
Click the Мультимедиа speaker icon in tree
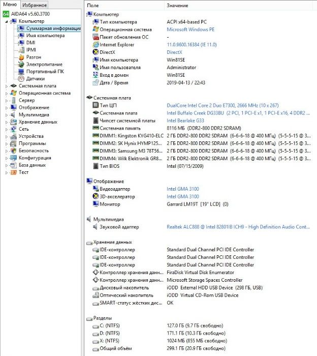[x=13, y=114]
